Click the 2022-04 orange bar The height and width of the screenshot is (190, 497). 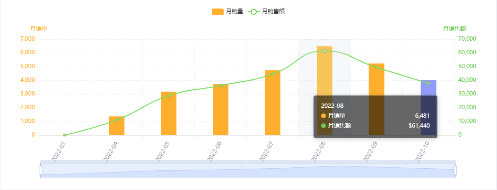click(117, 126)
